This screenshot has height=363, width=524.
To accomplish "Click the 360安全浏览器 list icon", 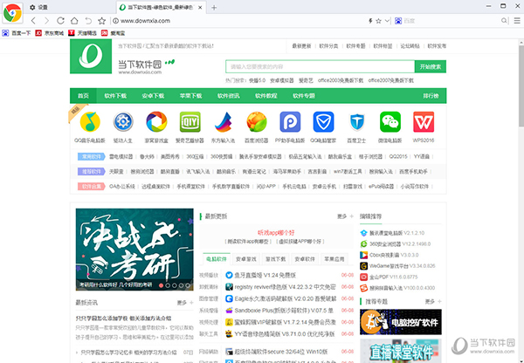I will coord(363,244).
